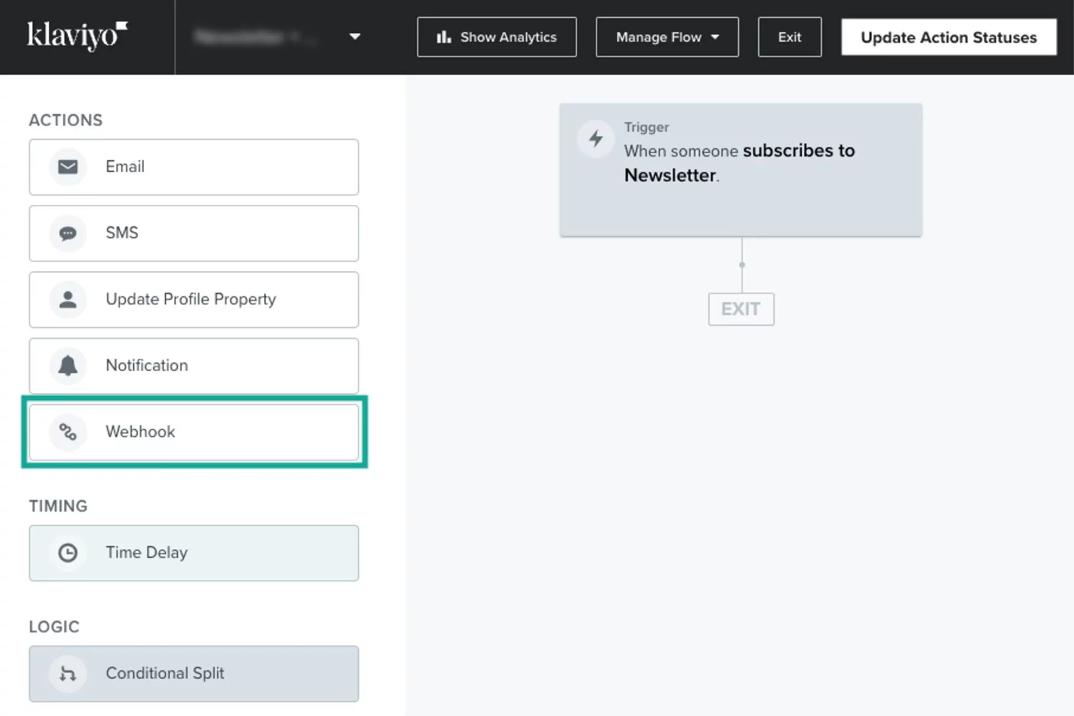Select the Webhook chain-link icon
This screenshot has height=716, width=1074.
point(67,432)
